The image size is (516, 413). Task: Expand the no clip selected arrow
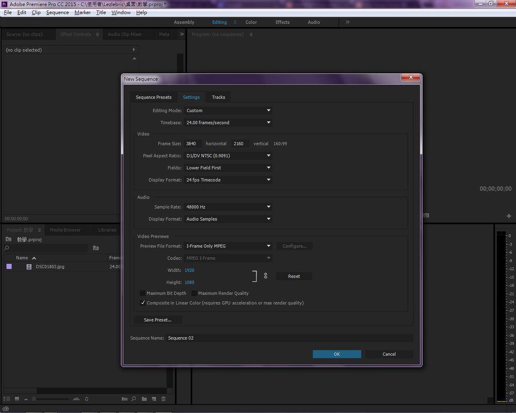134,50
